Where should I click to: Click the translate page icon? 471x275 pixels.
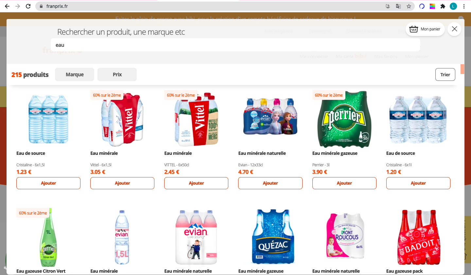(398, 6)
